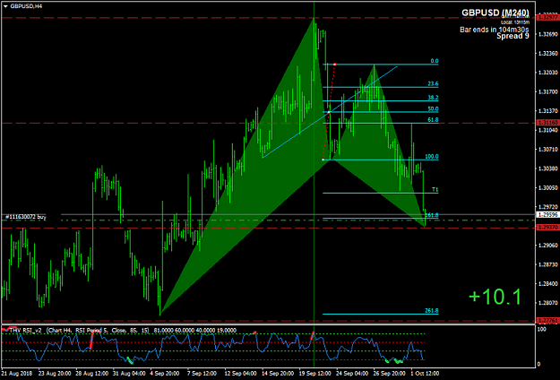The image size is (560, 380).
Task: Select Fibonacci anchor point at the 100.0 level
Action: click(323, 160)
